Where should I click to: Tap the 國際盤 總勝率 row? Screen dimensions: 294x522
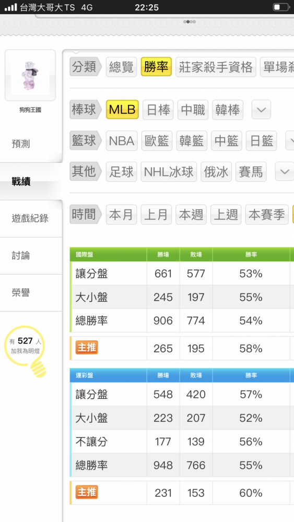pos(182,321)
